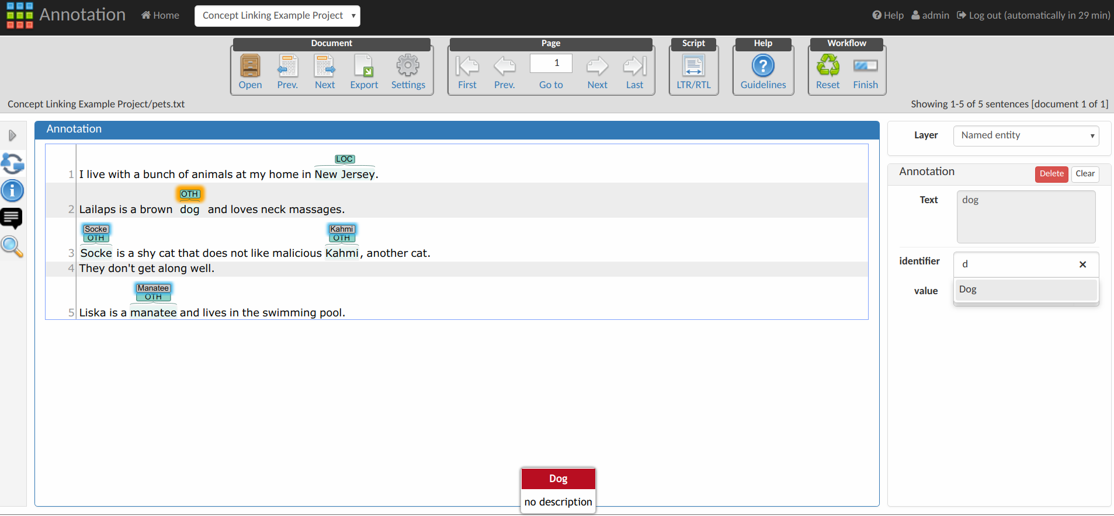Open the info sidebar icon
1114x516 pixels.
tap(12, 191)
